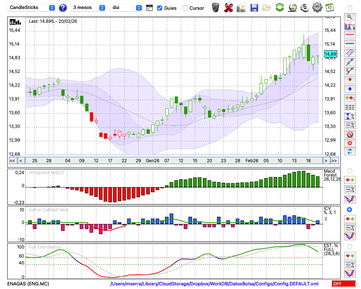Click the << jump backward button
The height and width of the screenshot is (289, 361).
point(12,161)
